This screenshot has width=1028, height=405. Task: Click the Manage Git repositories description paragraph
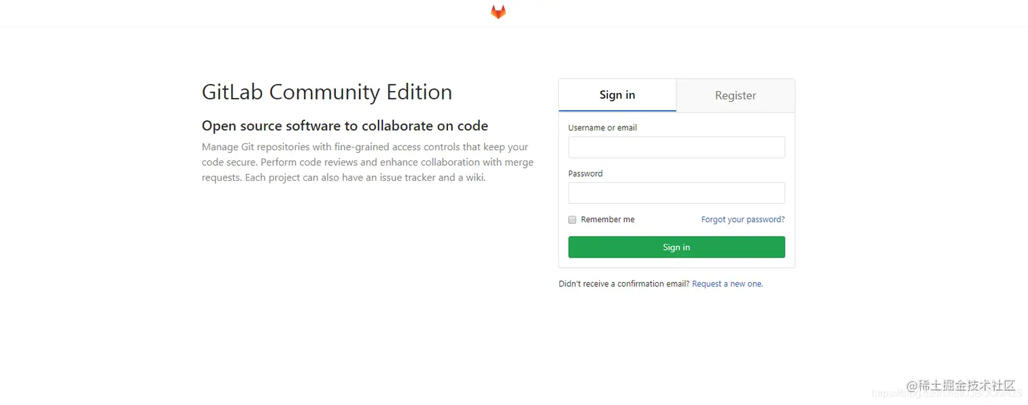pos(368,162)
